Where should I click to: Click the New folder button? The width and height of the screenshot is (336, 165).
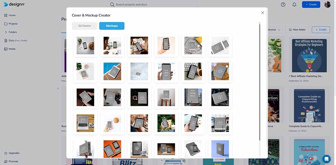click(x=297, y=30)
